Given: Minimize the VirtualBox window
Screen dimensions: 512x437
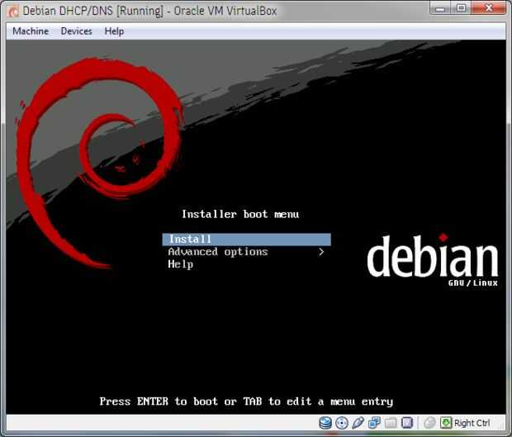Looking at the screenshot, I should (x=440, y=8).
